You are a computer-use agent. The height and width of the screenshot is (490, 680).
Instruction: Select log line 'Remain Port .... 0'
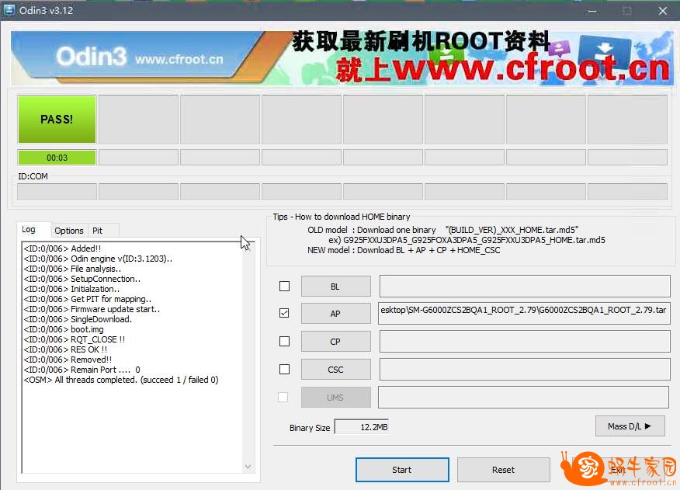click(x=82, y=370)
